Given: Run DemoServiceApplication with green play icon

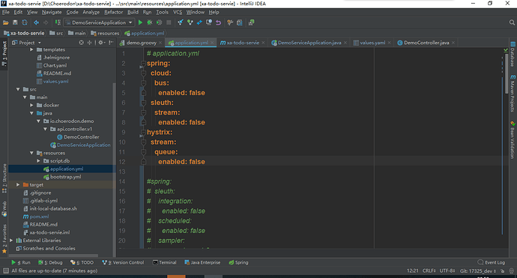Looking at the screenshot, I should [x=140, y=22].
